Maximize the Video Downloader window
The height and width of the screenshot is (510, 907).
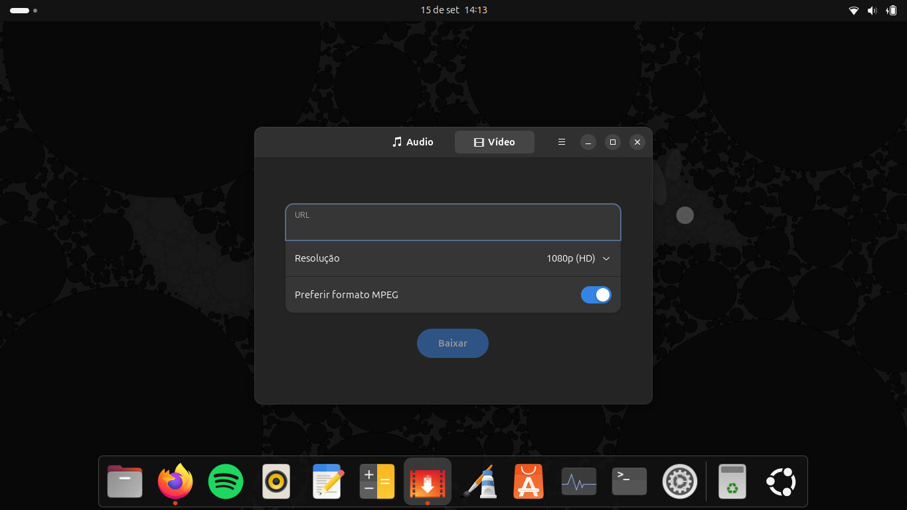[x=613, y=142]
